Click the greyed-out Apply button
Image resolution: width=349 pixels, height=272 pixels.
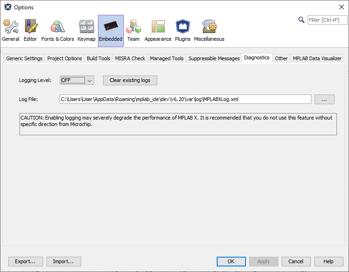(x=264, y=261)
